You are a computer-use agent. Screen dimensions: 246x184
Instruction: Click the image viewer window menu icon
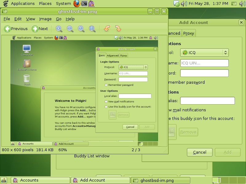click(5, 11)
